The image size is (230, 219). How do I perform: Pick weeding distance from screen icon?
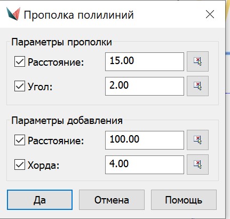coord(197,61)
